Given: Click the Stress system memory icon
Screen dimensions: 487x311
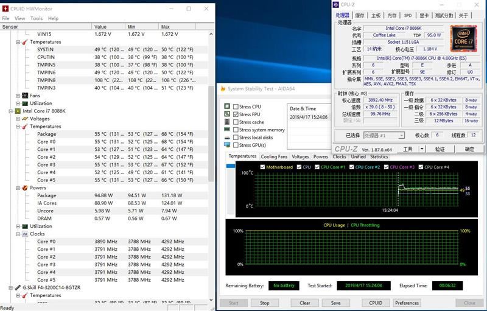Looking at the screenshot, I should [x=227, y=130].
